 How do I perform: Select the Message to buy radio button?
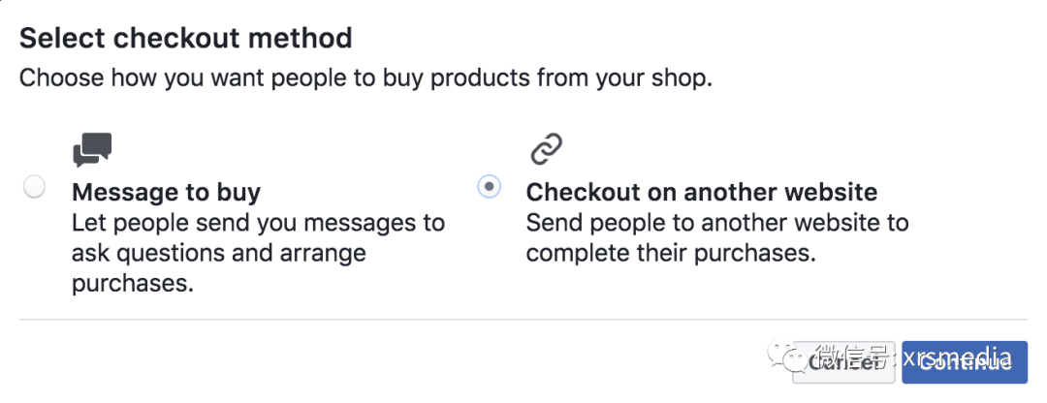tap(34, 187)
